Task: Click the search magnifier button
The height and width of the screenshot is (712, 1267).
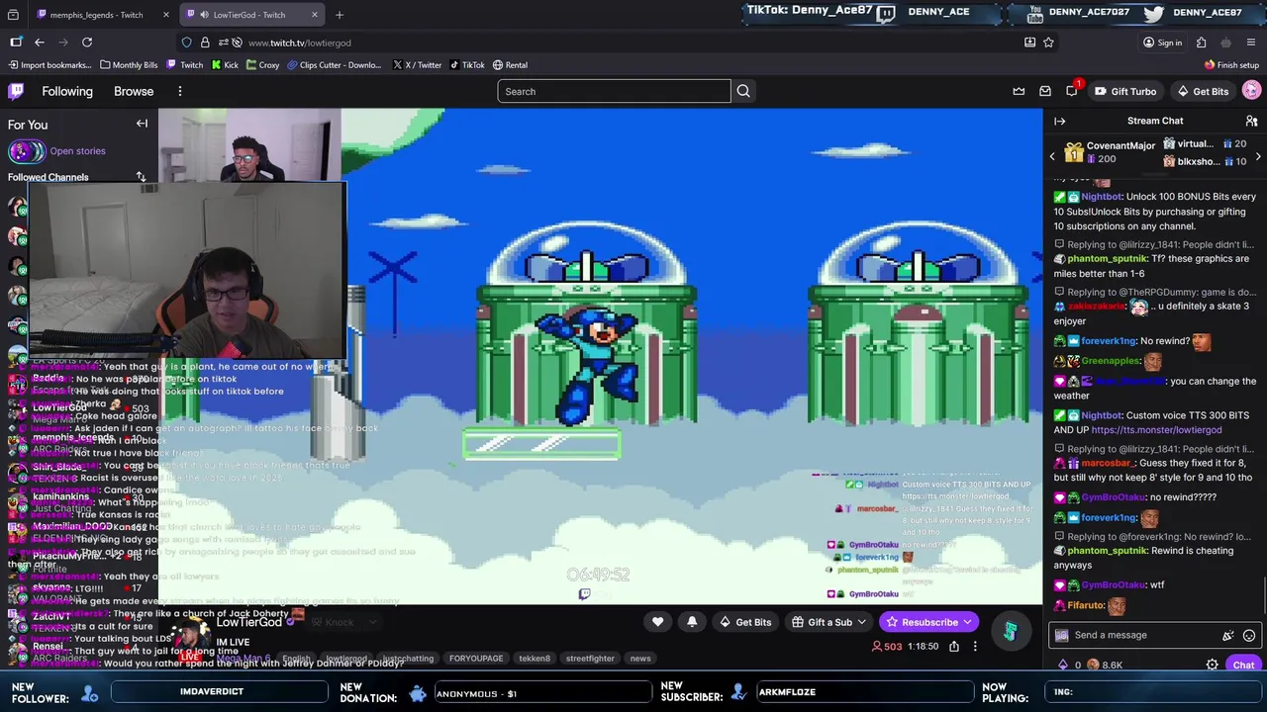Action: (x=743, y=91)
